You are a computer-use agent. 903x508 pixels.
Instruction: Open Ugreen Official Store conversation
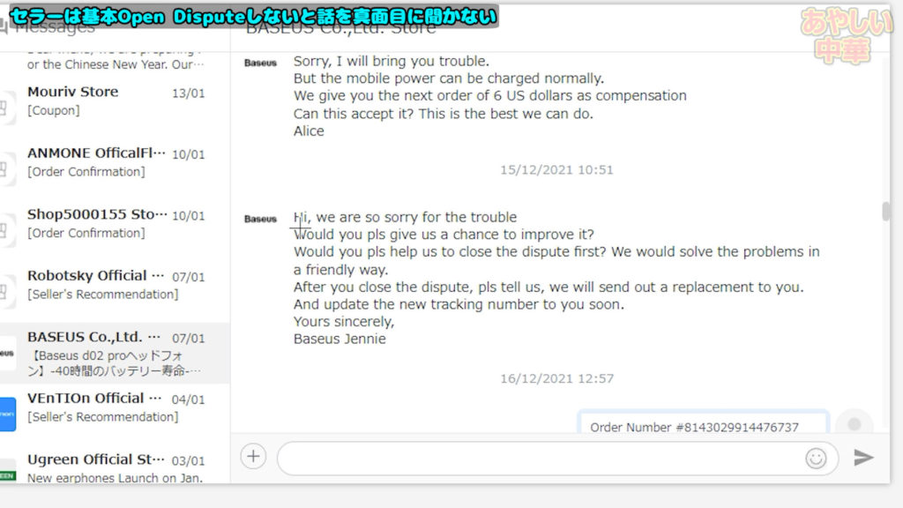(116, 467)
